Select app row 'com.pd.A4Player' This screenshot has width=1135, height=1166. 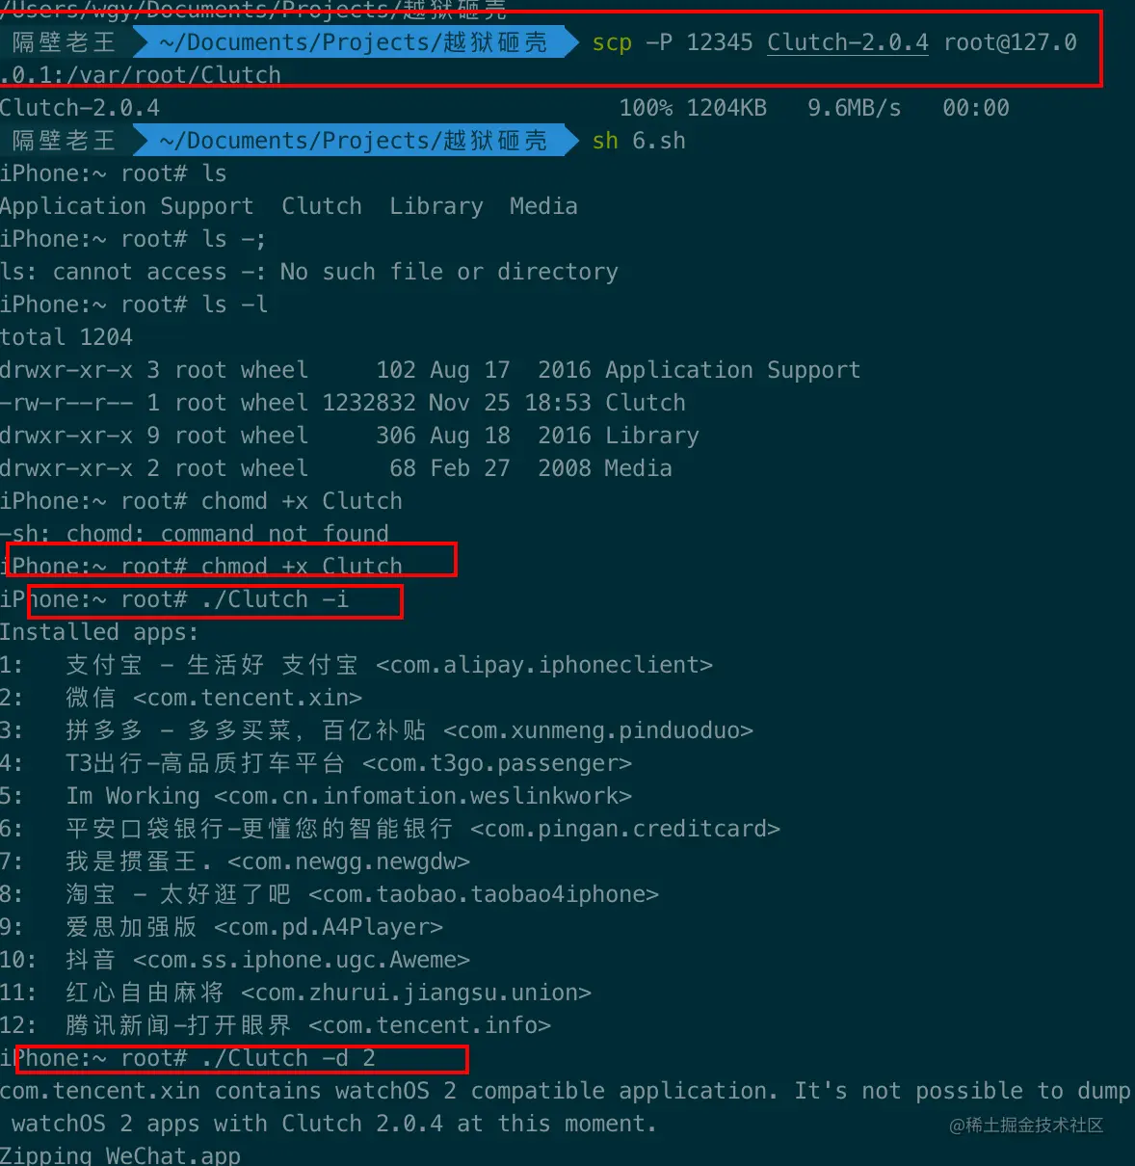[x=222, y=927]
